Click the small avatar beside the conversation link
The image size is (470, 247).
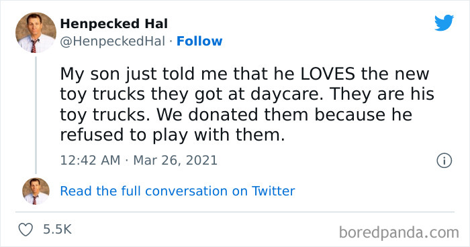pos(36,191)
